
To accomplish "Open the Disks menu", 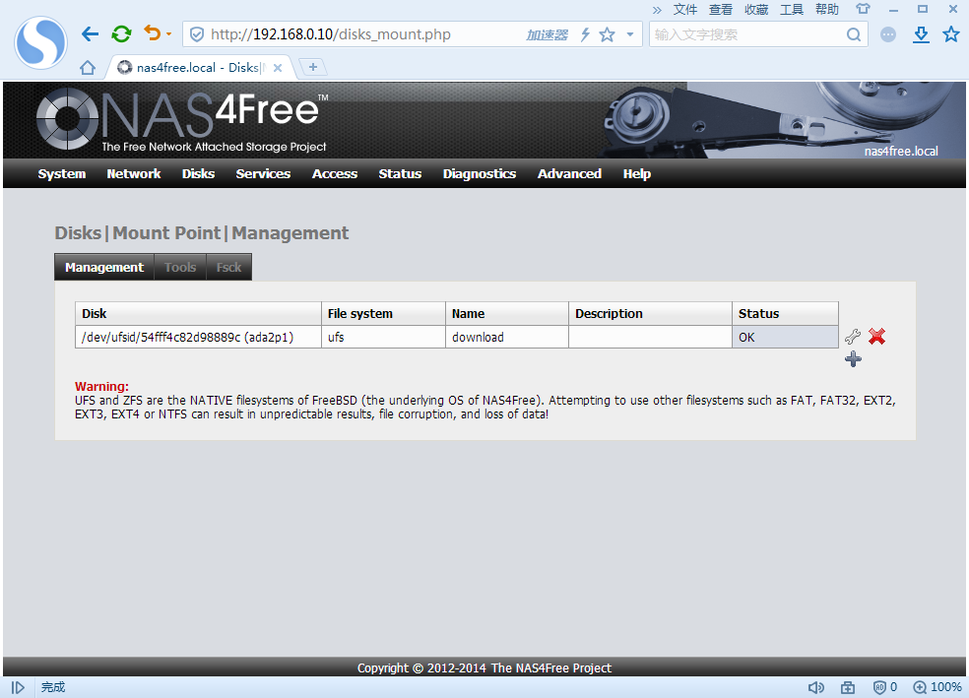I will [198, 173].
